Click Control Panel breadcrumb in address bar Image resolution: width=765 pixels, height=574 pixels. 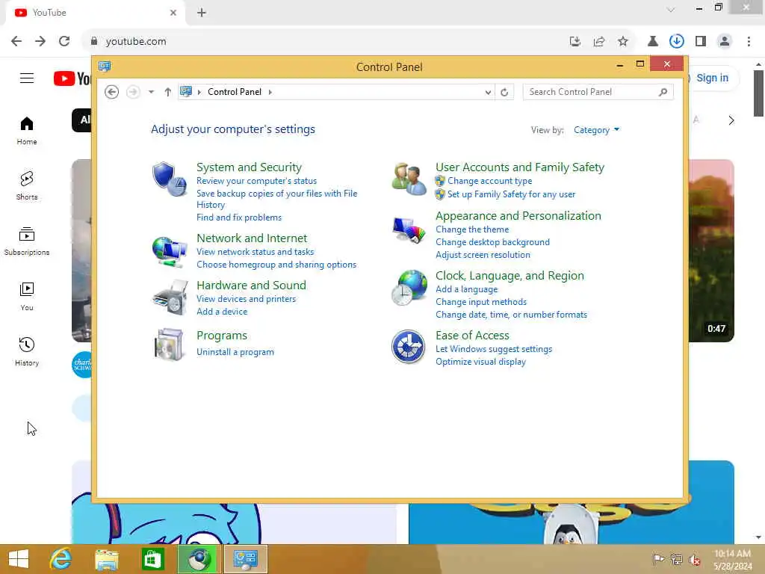pos(234,92)
